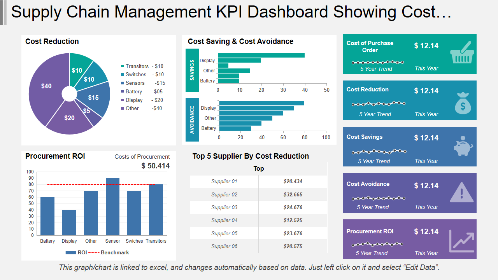Click the Cost Savings card title
The height and width of the screenshot is (280, 498).
coord(365,137)
